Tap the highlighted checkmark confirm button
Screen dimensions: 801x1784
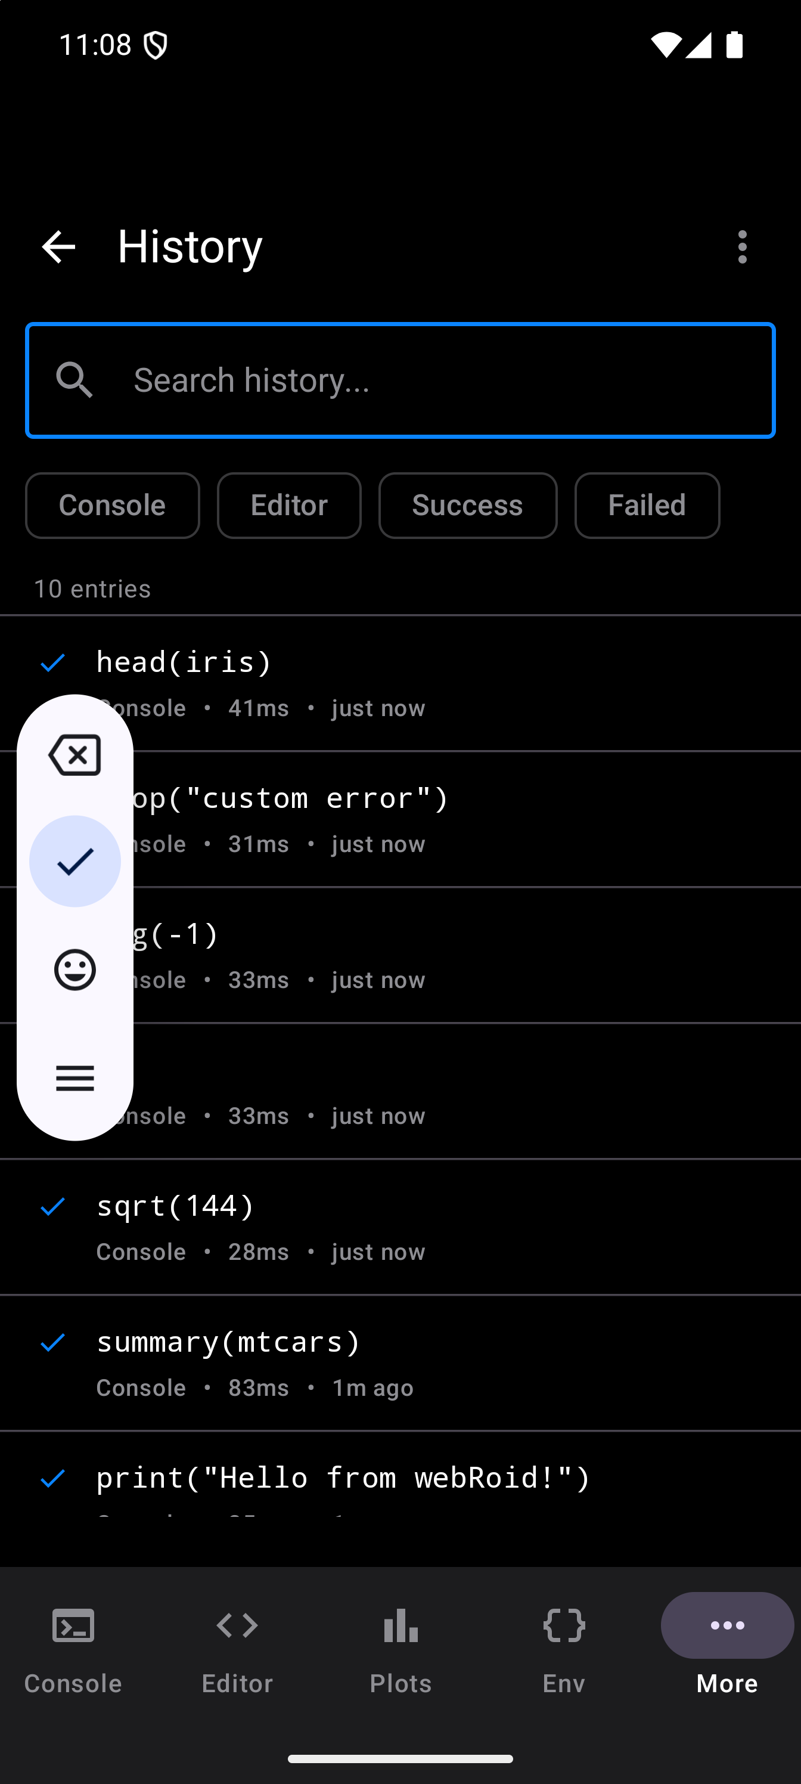click(x=74, y=862)
